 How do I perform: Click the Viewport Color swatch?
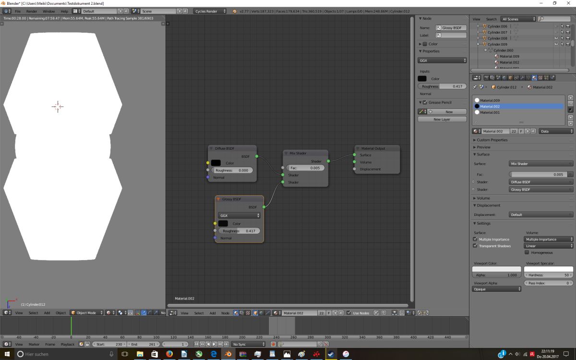point(497,269)
